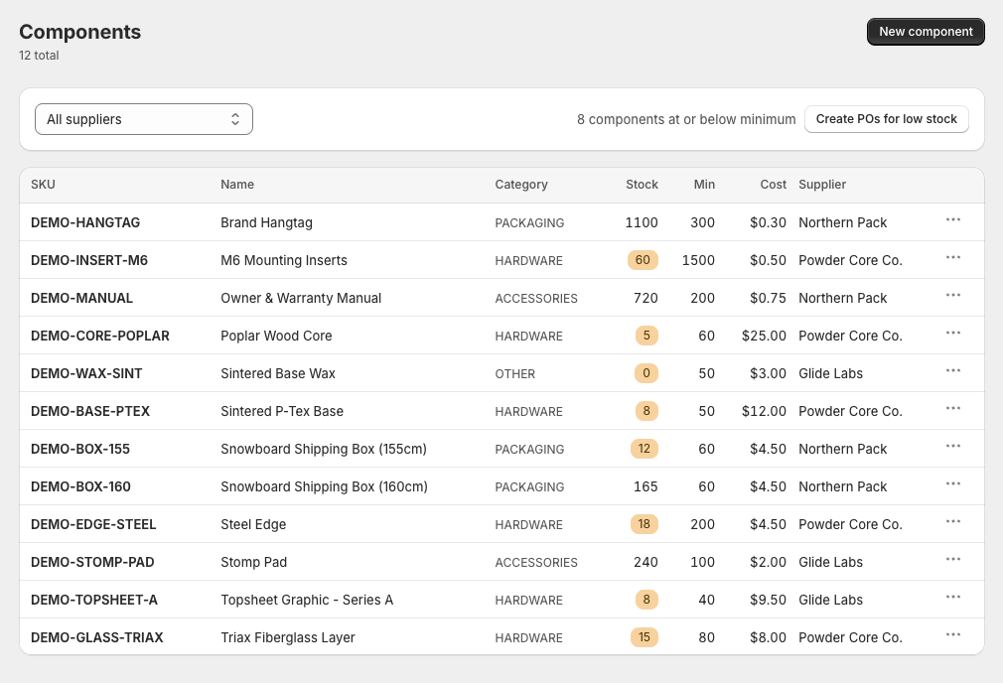Click the Category column header

(521, 185)
